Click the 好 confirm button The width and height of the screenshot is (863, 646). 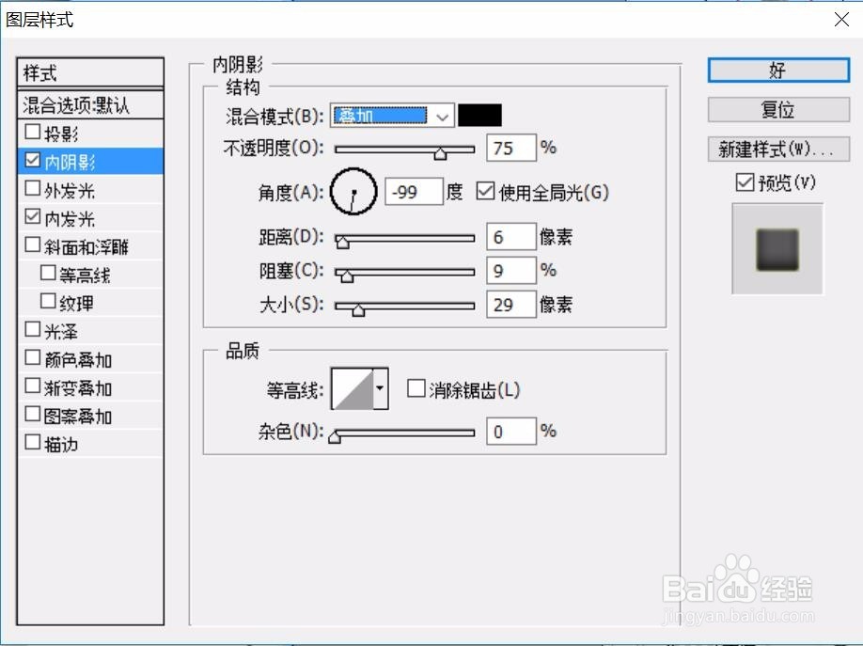(x=777, y=70)
